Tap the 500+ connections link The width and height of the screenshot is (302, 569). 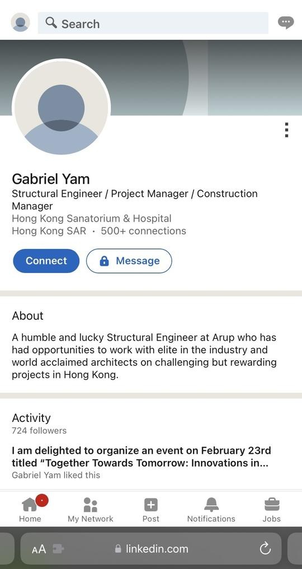point(143,231)
